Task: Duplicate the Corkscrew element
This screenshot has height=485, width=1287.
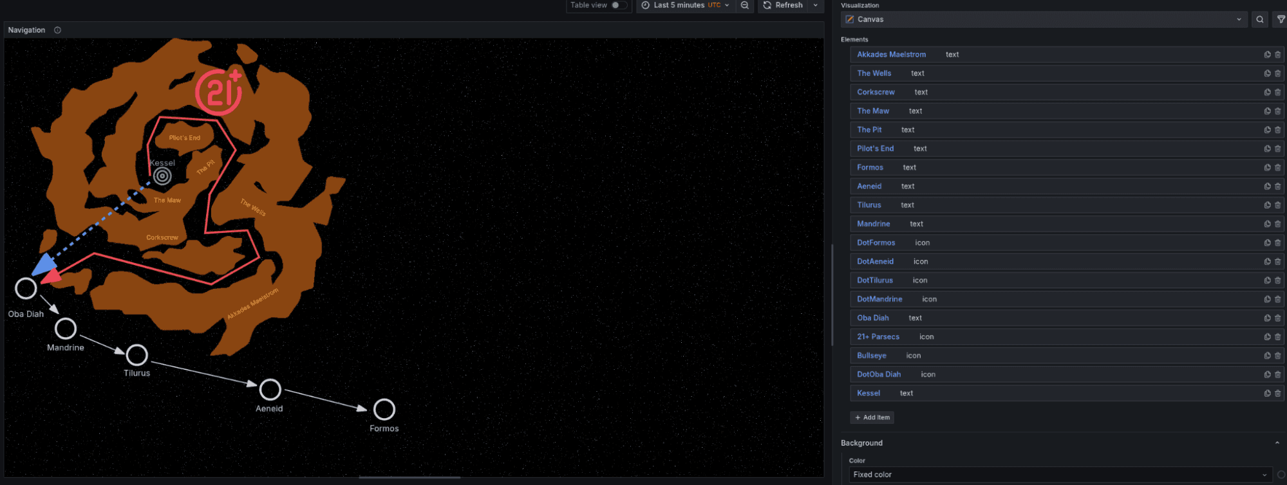Action: (1267, 92)
